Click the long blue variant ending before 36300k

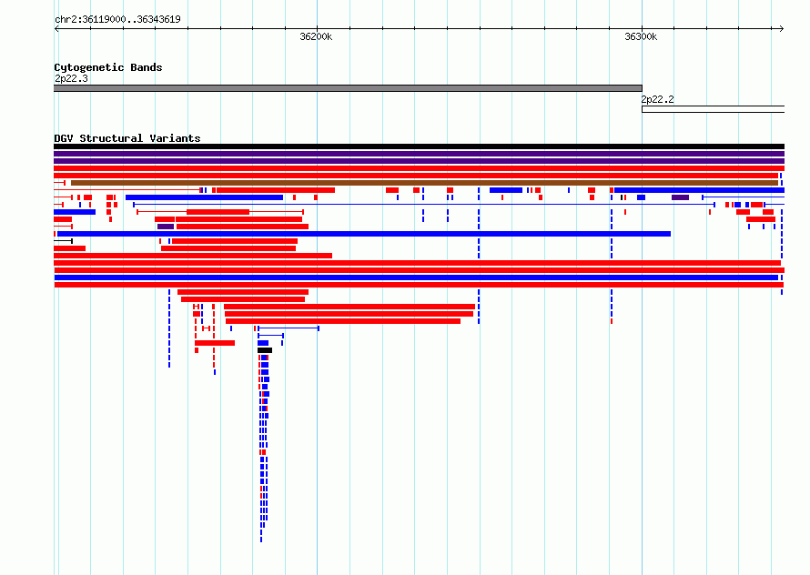click(x=364, y=234)
